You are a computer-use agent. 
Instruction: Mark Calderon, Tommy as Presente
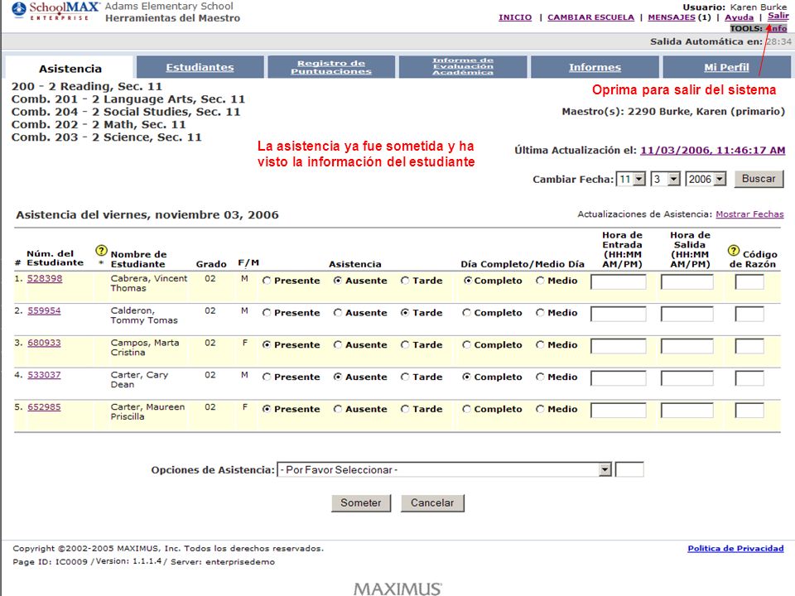(x=267, y=313)
